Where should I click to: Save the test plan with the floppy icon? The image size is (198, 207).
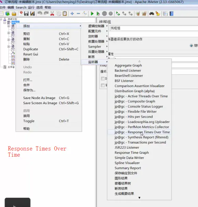(x=26, y=14)
